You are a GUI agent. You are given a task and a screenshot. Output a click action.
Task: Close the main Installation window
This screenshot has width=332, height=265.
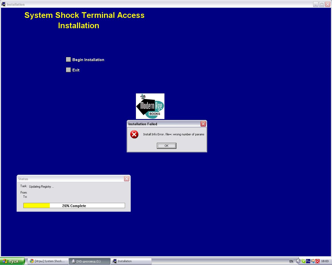coord(328,4)
